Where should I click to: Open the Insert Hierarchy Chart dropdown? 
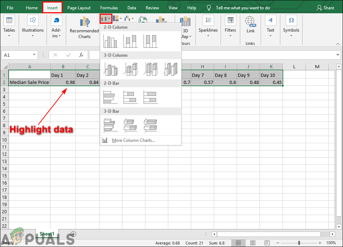[x=117, y=19]
